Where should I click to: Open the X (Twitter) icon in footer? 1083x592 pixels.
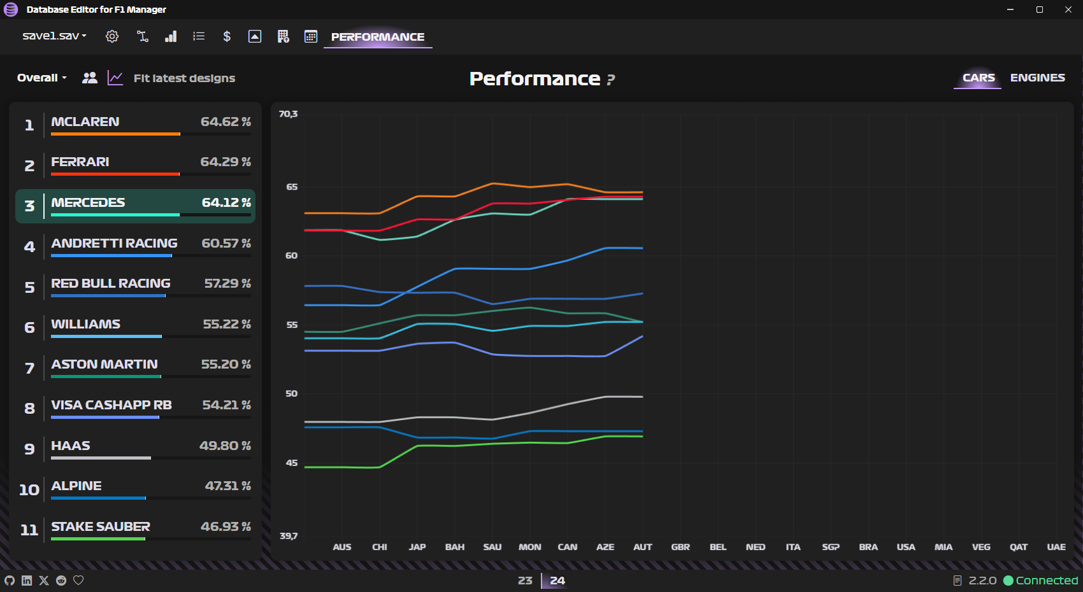(x=44, y=581)
